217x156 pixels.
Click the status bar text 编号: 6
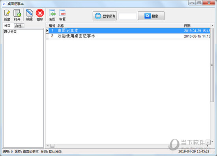click(8, 151)
